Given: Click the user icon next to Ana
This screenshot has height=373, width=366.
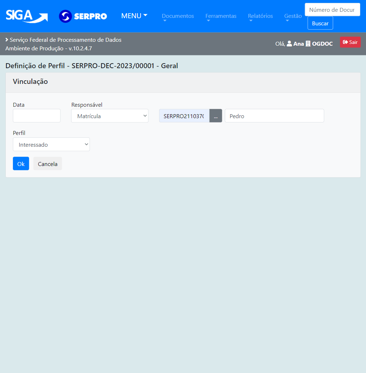Looking at the screenshot, I should [x=289, y=44].
